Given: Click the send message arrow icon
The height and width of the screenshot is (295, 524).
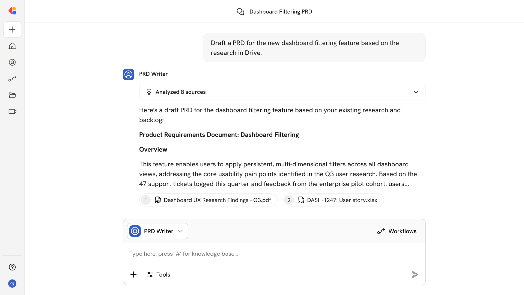Looking at the screenshot, I should coord(415,275).
